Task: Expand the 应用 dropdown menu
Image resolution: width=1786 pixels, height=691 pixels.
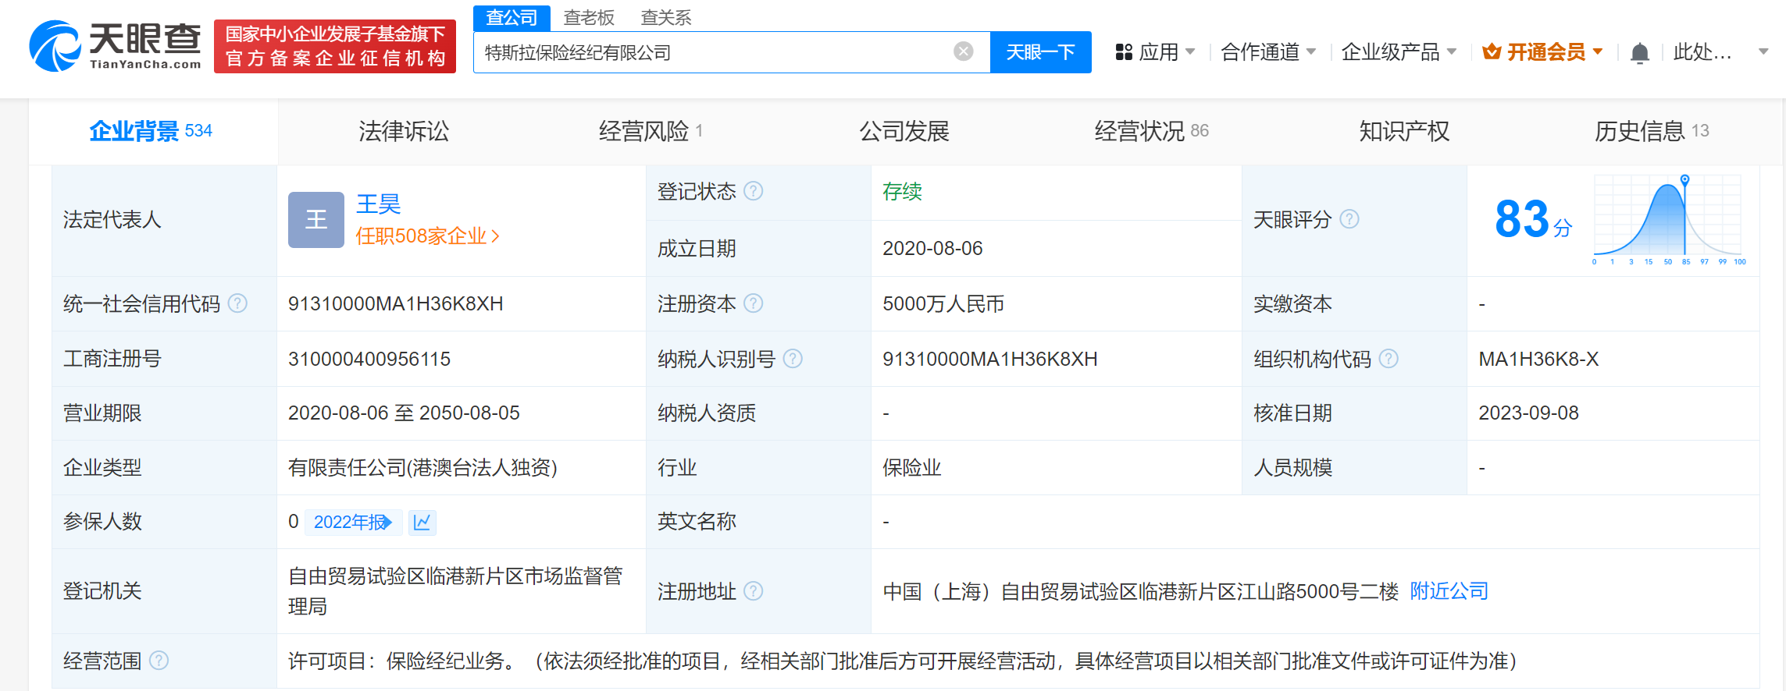Action: point(1156,52)
